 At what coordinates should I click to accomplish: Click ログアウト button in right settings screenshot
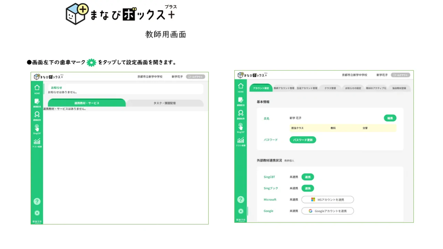(400, 75)
